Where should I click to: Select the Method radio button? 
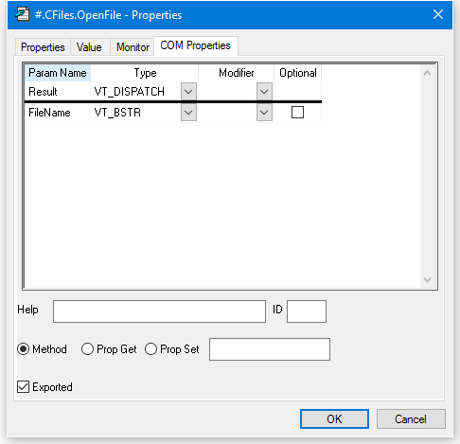tap(24, 349)
